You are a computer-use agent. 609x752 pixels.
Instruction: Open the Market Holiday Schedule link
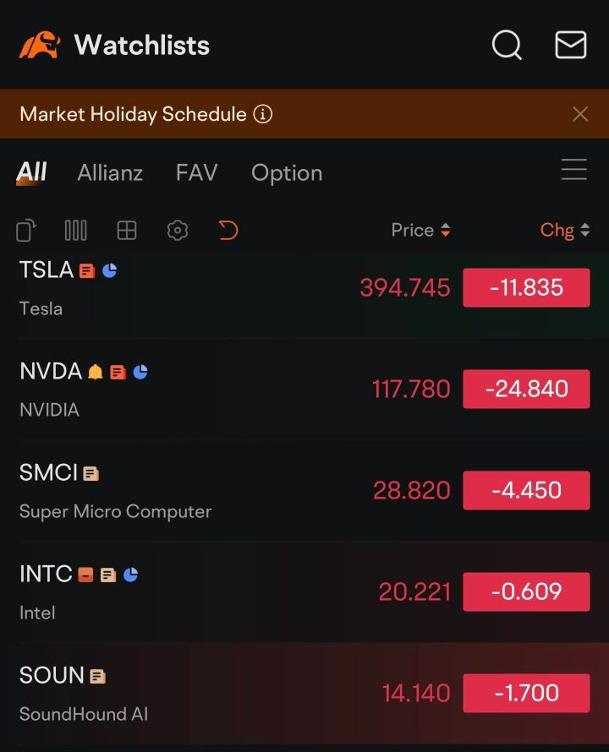point(133,114)
